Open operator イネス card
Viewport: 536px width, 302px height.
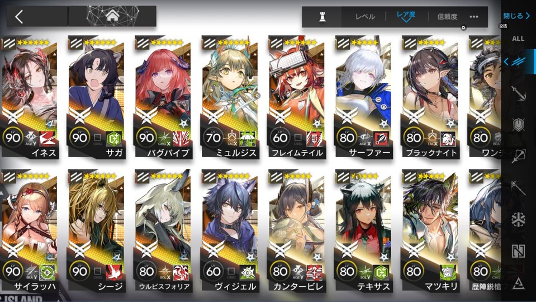click(x=30, y=97)
